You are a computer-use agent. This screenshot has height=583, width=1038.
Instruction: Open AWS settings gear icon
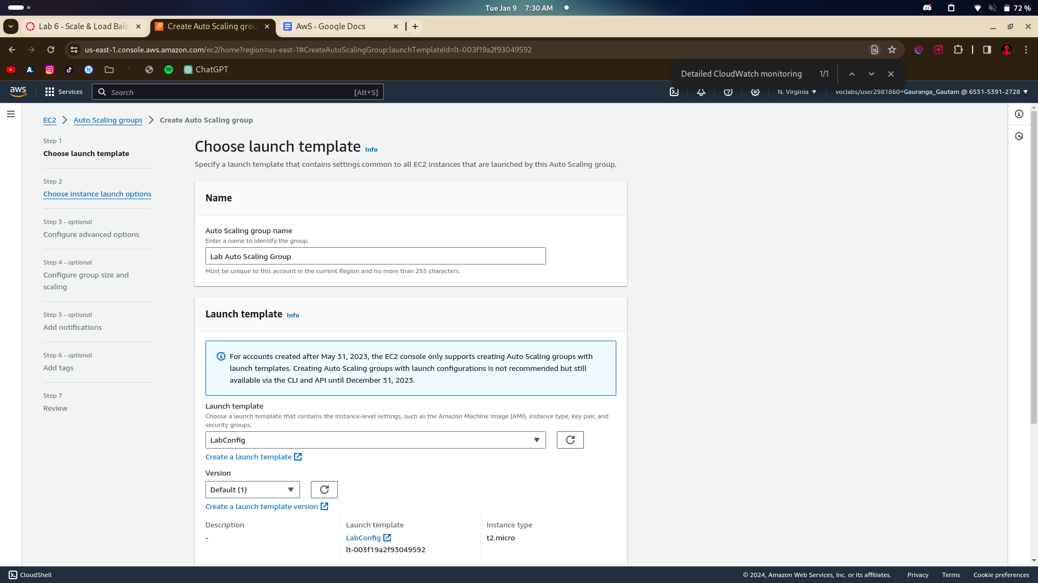[x=755, y=92]
